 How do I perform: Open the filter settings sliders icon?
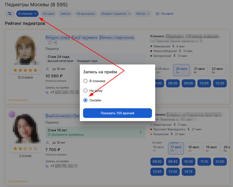(10, 14)
